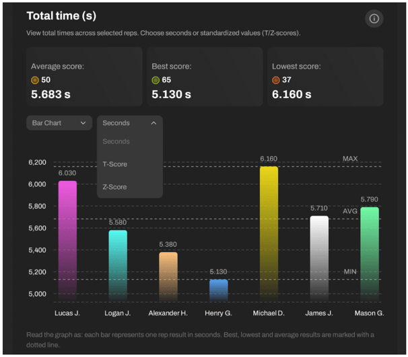
Task: Click the Lowest score card
Action: (x=325, y=77)
